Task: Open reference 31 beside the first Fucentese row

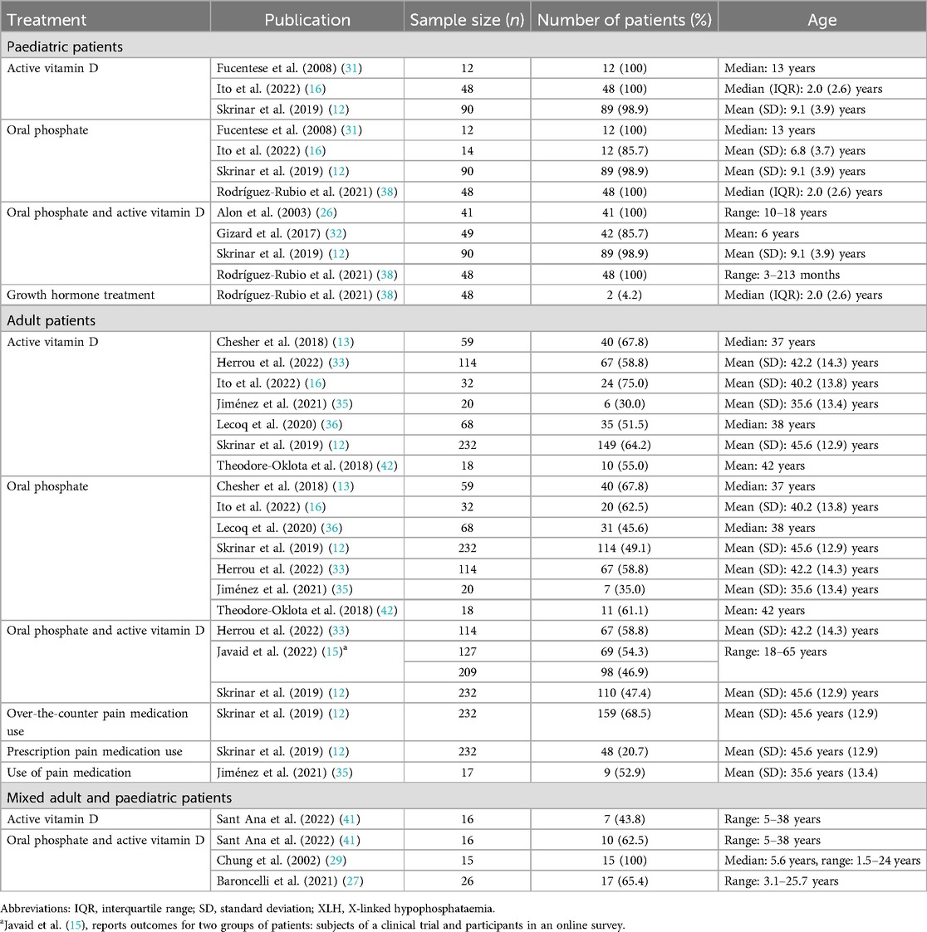Action: click(x=351, y=68)
